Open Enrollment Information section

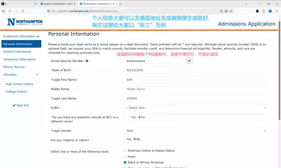click(x=19, y=36)
